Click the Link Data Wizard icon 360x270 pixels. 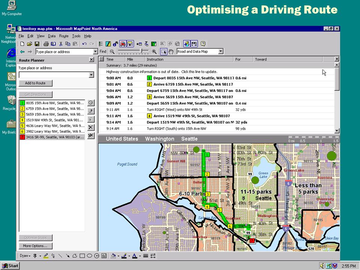[147, 44]
